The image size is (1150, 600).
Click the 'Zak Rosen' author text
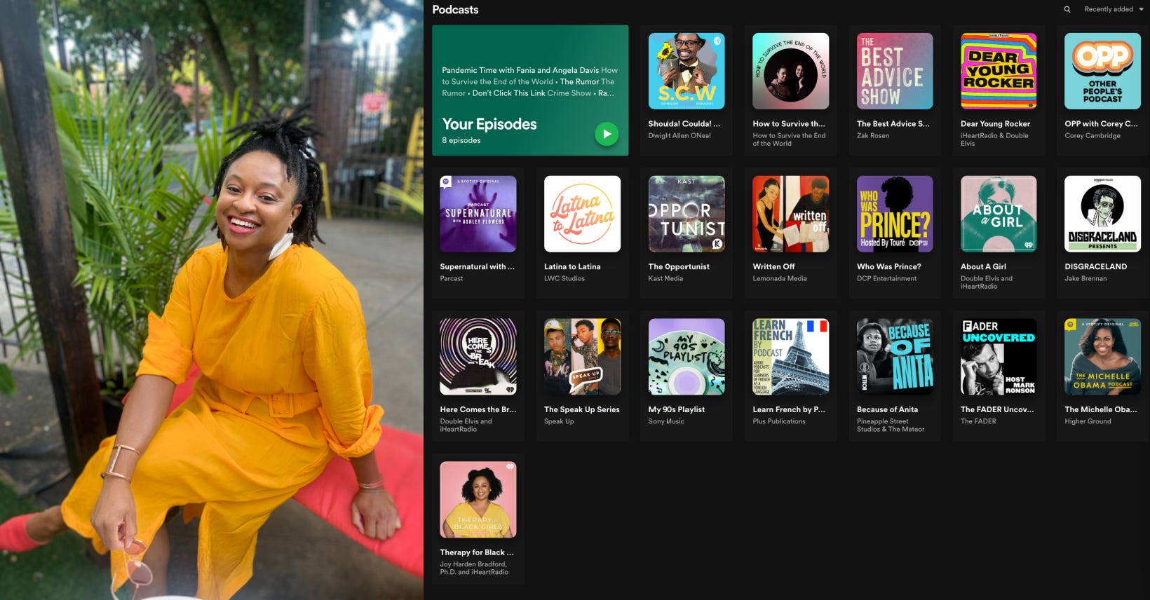tap(873, 136)
